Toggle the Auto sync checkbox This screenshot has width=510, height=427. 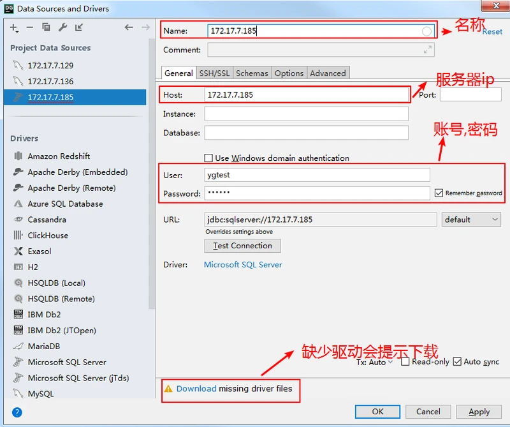[x=457, y=361]
